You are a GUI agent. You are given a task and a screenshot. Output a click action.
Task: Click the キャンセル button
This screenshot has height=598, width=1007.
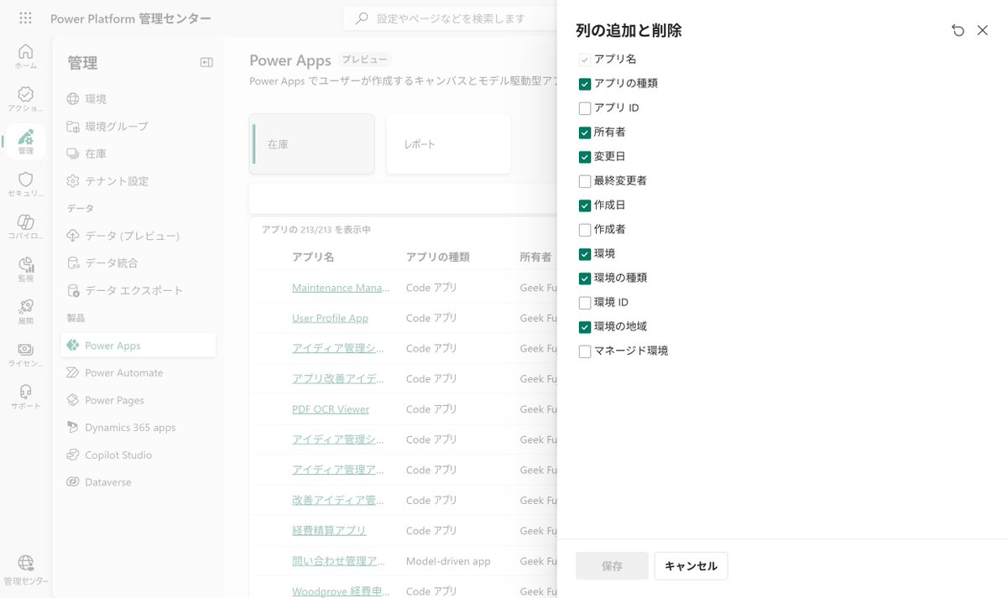691,565
